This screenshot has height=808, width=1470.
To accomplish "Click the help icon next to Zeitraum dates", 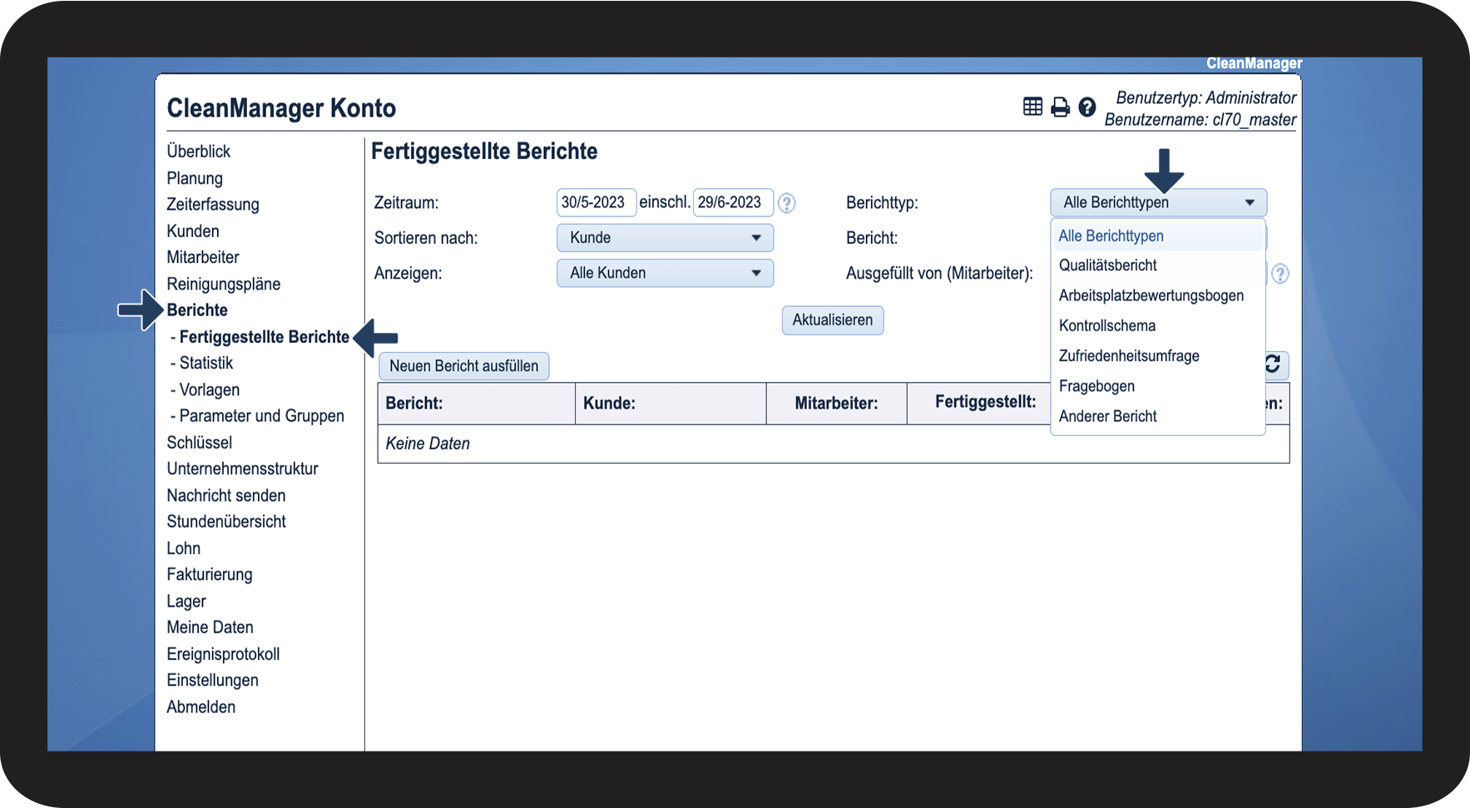I will click(787, 203).
